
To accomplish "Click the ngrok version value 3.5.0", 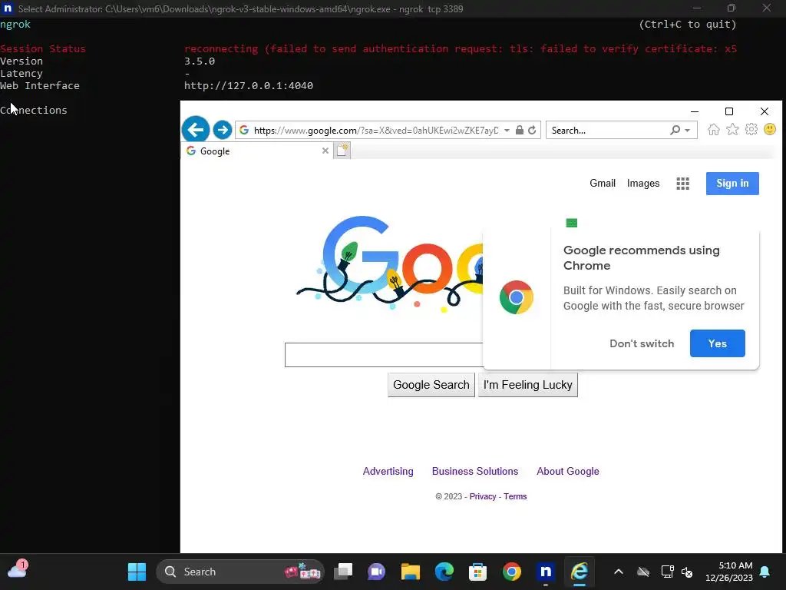I will [200, 61].
